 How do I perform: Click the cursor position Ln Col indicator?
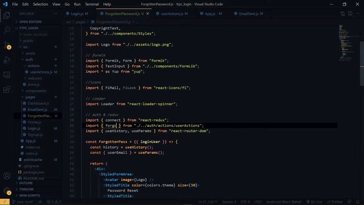coord(208,202)
